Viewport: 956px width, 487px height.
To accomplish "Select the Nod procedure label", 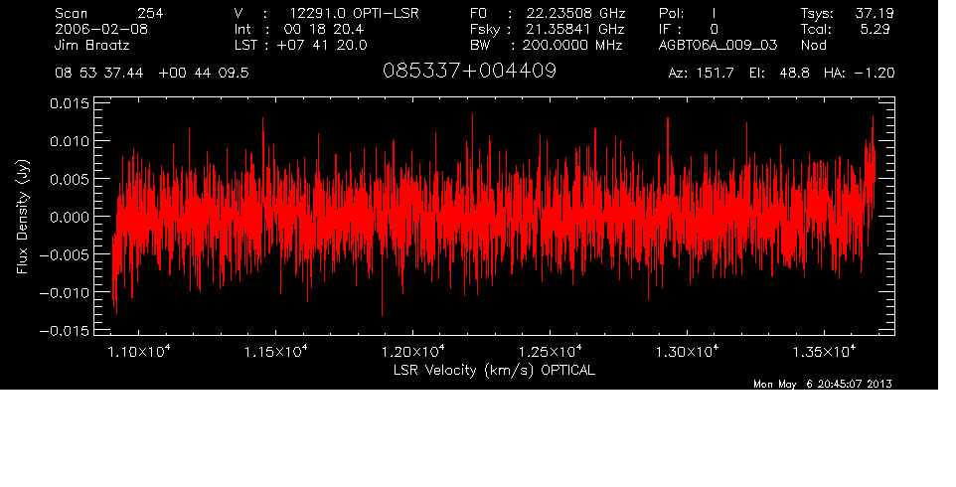I will tap(813, 46).
